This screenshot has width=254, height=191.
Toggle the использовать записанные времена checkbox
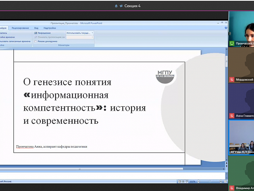(1, 41)
